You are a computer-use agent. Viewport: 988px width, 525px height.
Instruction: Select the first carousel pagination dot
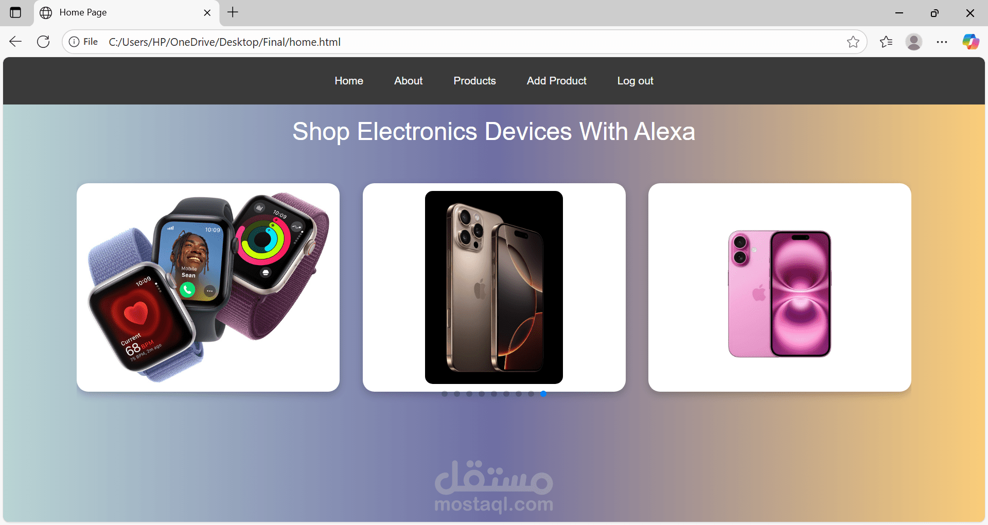pyautogui.click(x=445, y=394)
